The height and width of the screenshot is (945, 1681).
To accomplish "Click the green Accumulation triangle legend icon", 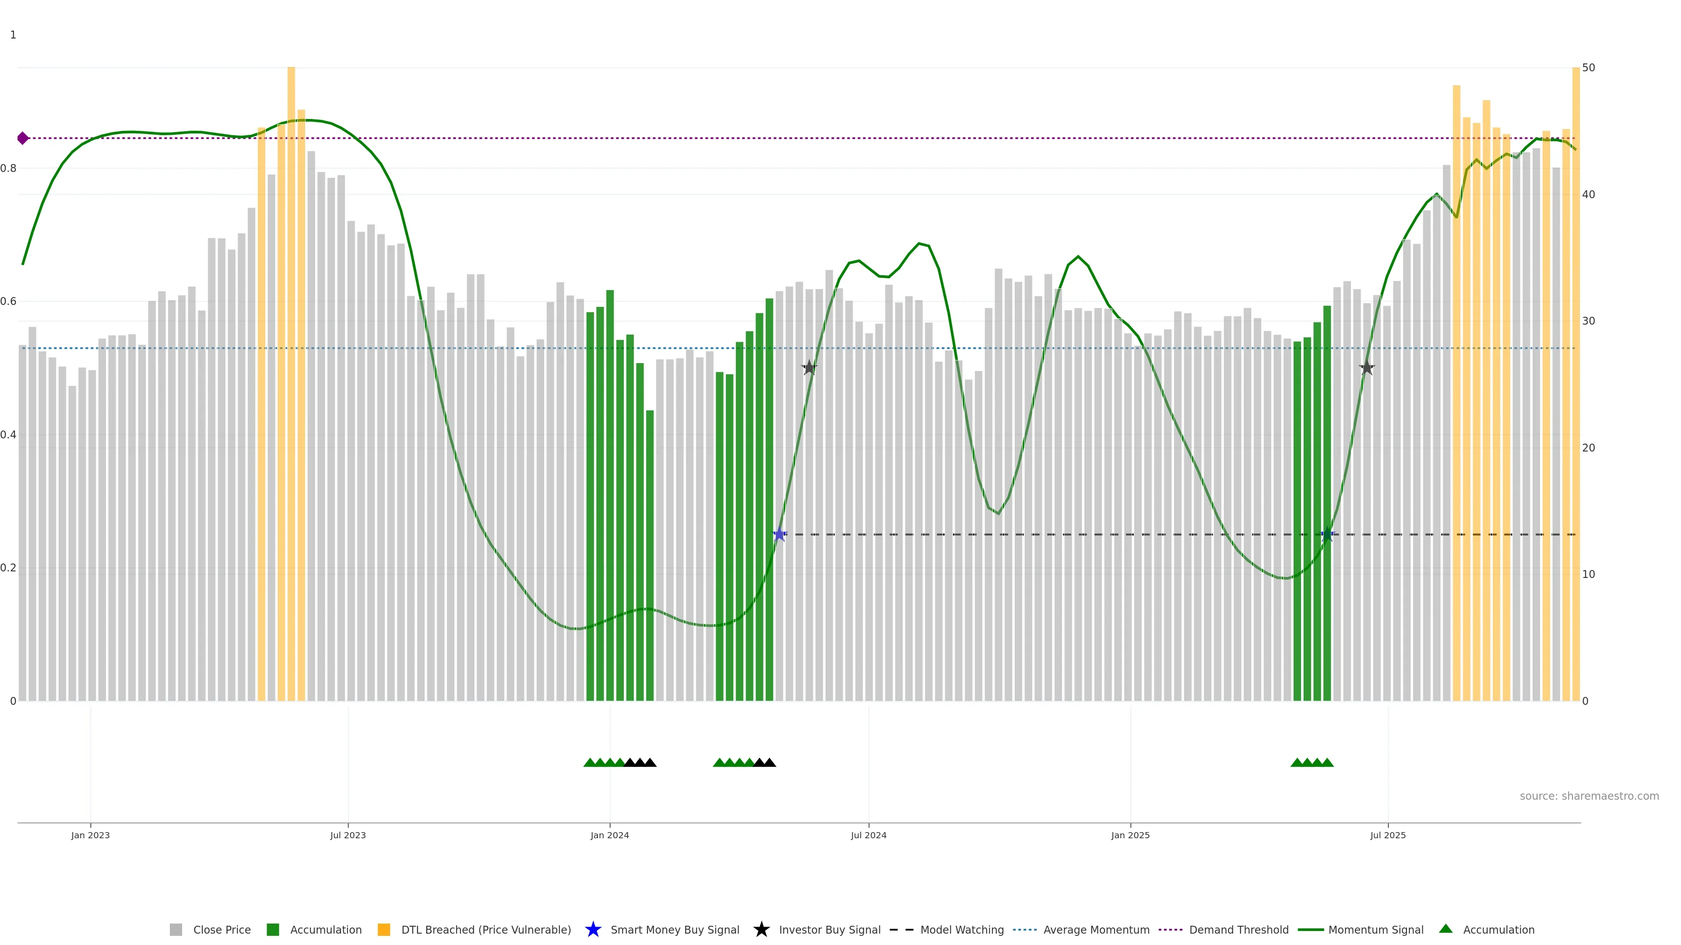I will pos(1445,929).
